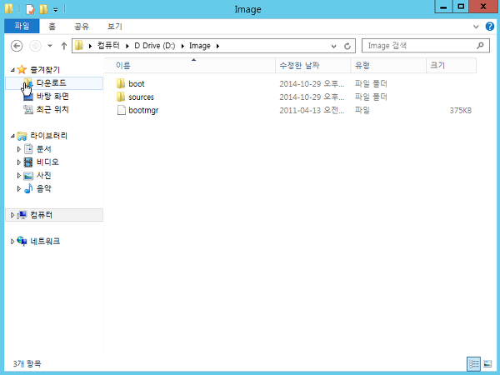Open the Customize Quick Access Toolbar dropdown
This screenshot has height=375, width=500.
[56, 10]
